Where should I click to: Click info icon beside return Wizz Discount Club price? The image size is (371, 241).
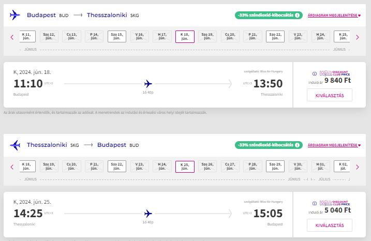315,203
